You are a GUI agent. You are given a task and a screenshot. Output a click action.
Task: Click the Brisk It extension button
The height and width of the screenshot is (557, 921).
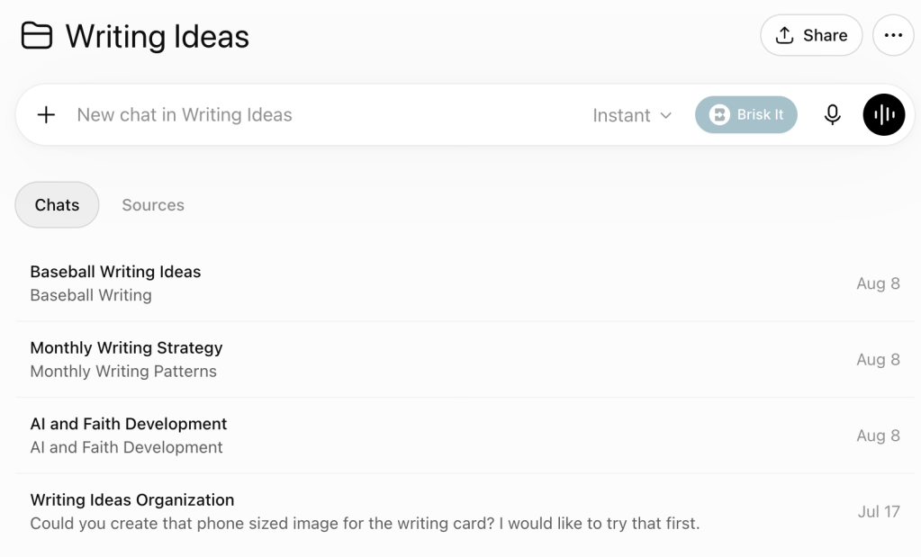[746, 114]
